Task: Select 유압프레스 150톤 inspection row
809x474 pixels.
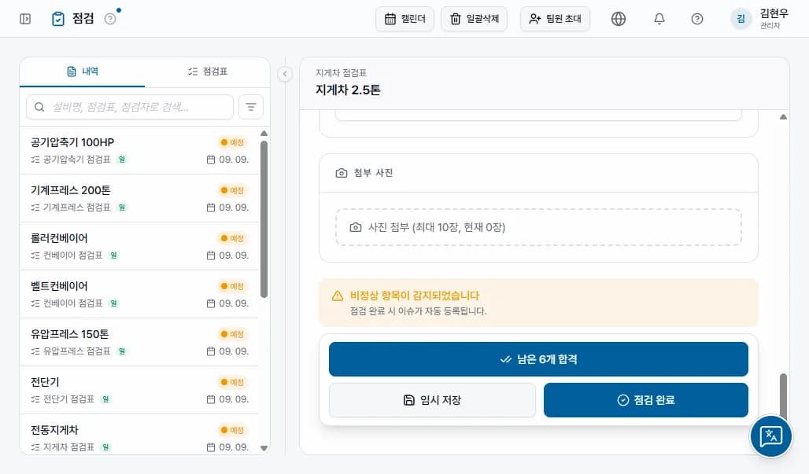Action: [139, 342]
